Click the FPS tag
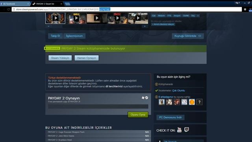Screen dimensions: 252x142 169,16
